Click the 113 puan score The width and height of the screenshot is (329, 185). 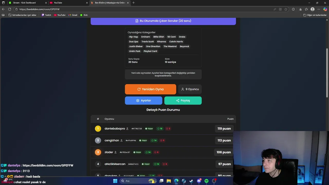point(224,140)
